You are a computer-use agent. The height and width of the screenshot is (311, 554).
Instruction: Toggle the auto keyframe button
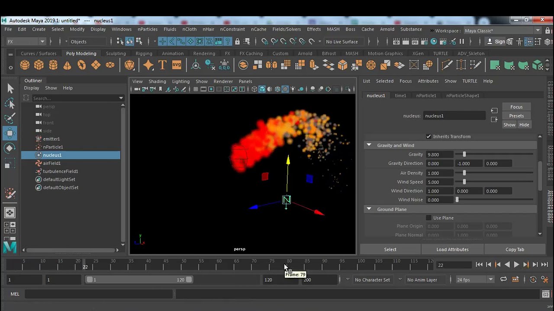533,279
